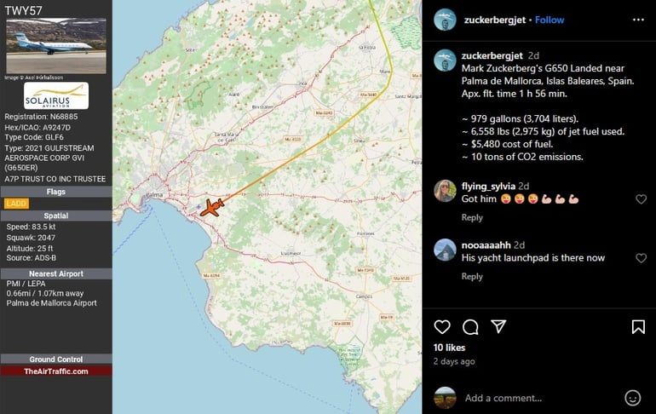Like the post with heart icon
Viewport: 656px width, 414px height.
(x=442, y=327)
